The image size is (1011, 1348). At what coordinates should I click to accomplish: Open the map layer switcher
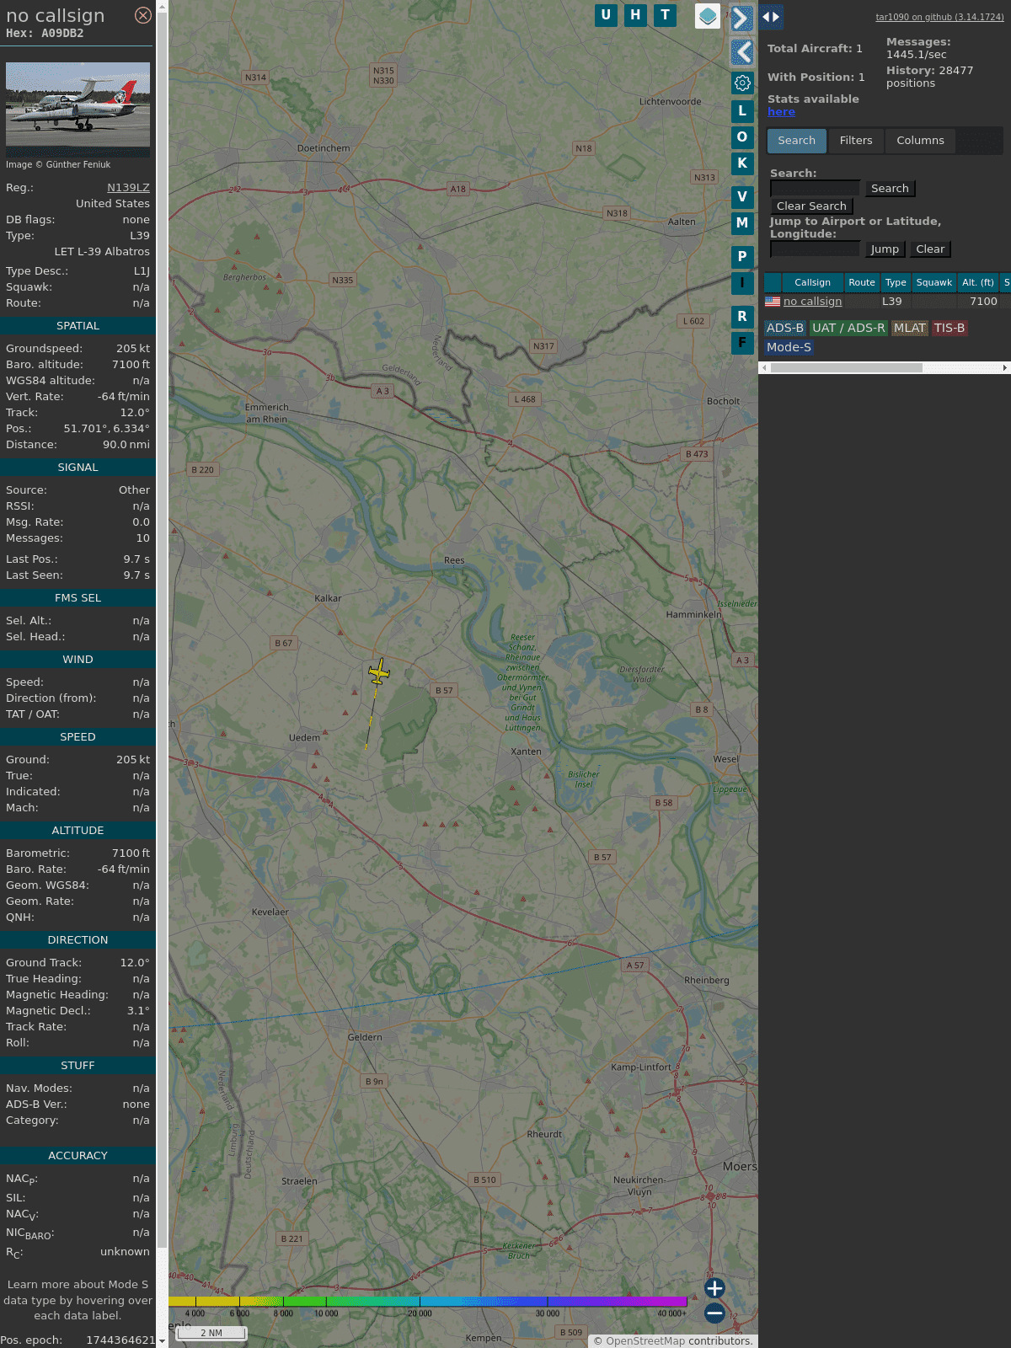(x=708, y=15)
